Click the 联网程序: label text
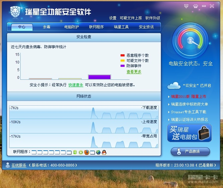The width and height of the screenshot is (223, 188). [22, 152]
